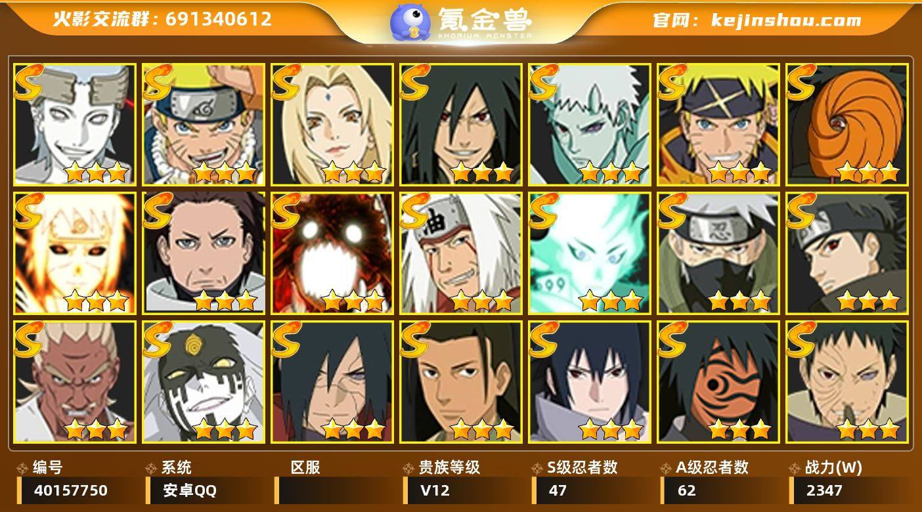Viewport: 922px width, 512px height.
Task: Select grinning Naruto with headband portrait
Action: click(x=204, y=124)
